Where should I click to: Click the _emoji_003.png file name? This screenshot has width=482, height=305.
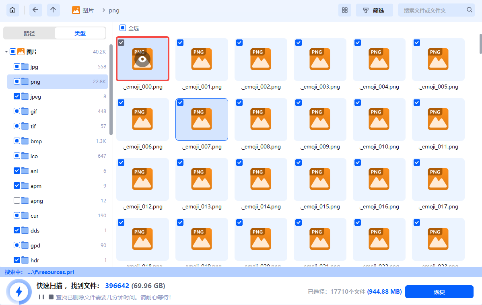point(320,87)
